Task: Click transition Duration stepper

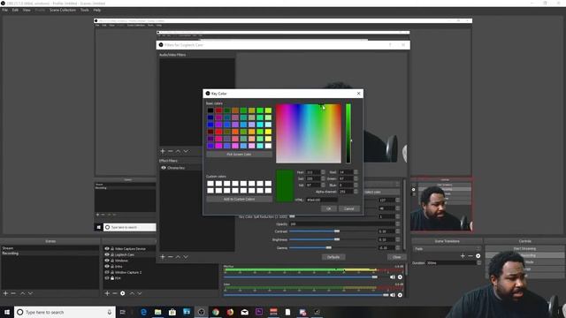Action: click(x=479, y=263)
